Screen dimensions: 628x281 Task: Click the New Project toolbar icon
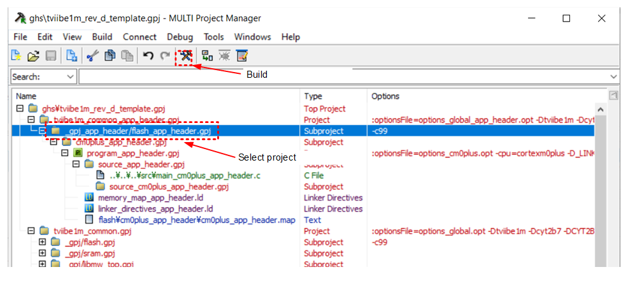tap(16, 56)
